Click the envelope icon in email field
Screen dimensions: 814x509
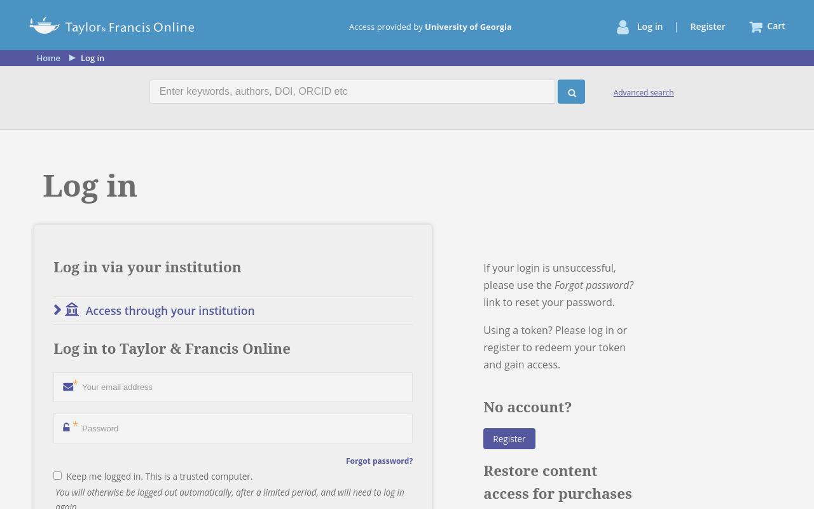[x=68, y=387]
